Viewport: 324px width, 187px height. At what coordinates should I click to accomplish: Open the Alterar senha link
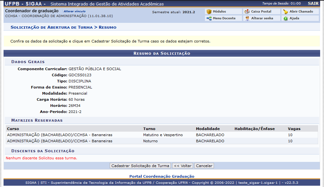point(262,18)
